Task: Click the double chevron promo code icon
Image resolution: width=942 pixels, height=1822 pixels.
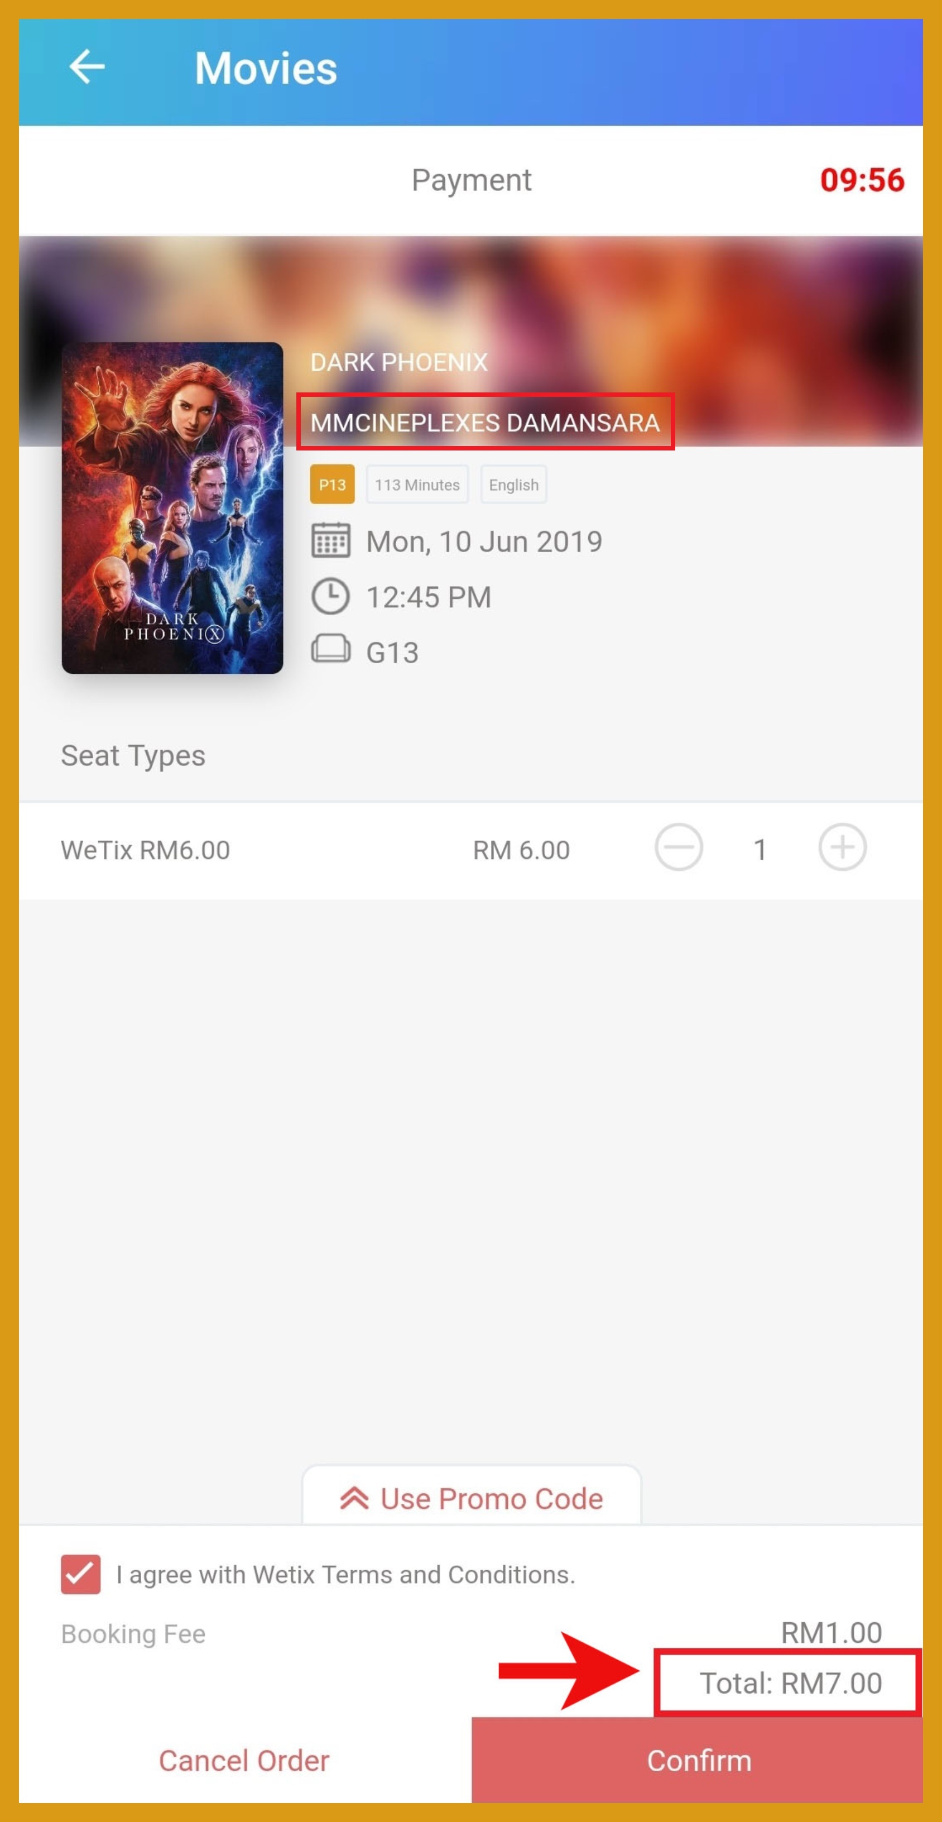Action: coord(354,1498)
